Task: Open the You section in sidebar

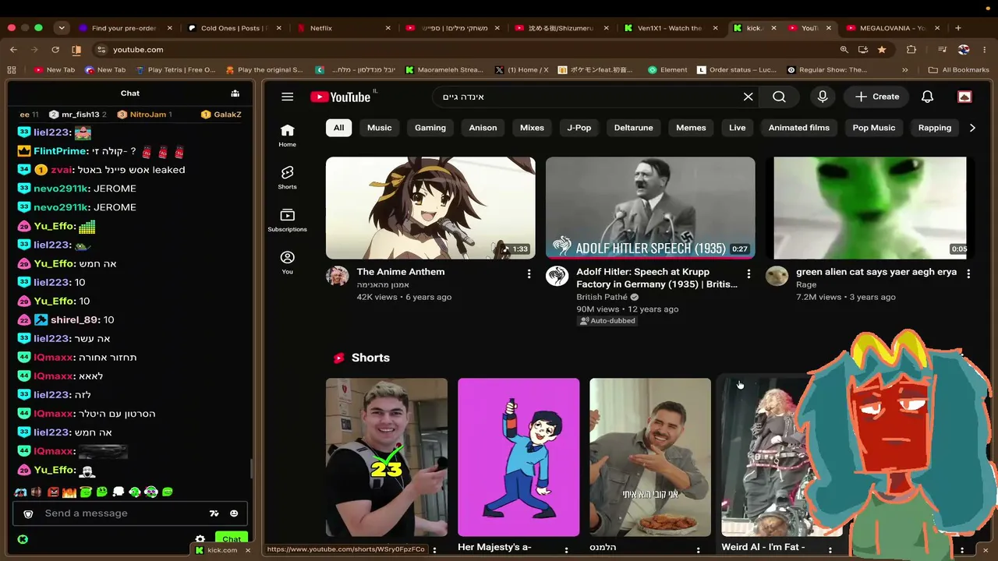Action: pyautogui.click(x=287, y=263)
